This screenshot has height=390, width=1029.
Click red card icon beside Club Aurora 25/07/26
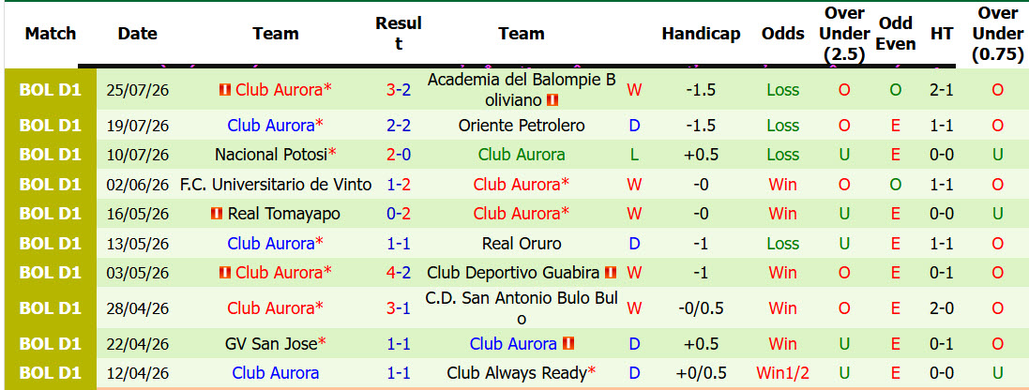click(x=225, y=90)
